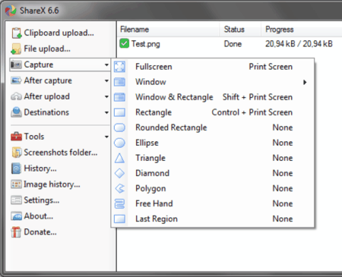Screen dimensions: 342x277
Task: Expand the After upload dropdown arrow
Action: [x=106, y=97]
